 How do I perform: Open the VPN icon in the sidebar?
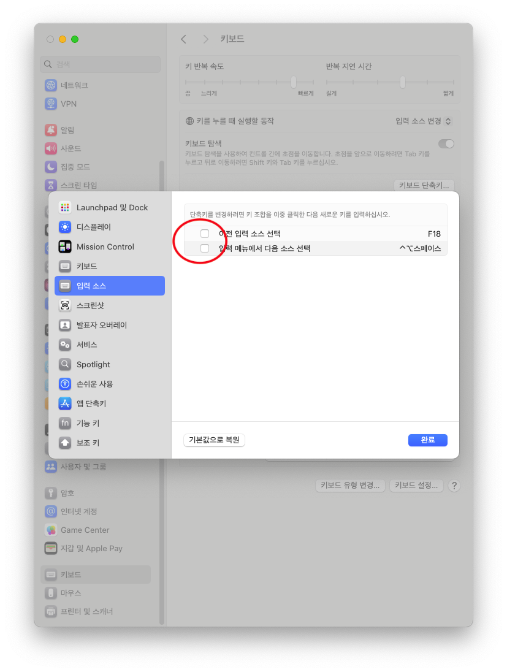pyautogui.click(x=51, y=104)
